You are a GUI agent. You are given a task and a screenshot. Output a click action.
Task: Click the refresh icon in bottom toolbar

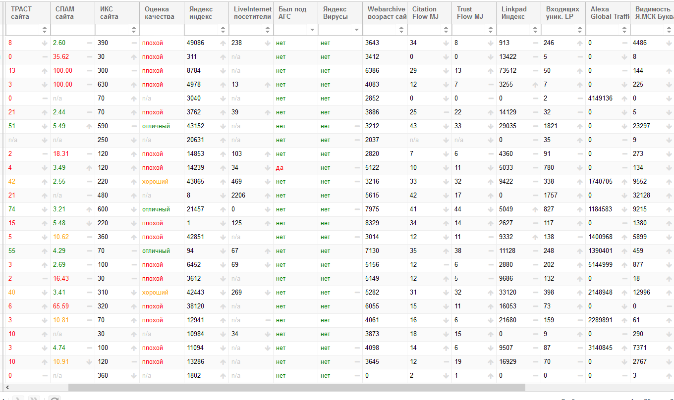tap(54, 398)
